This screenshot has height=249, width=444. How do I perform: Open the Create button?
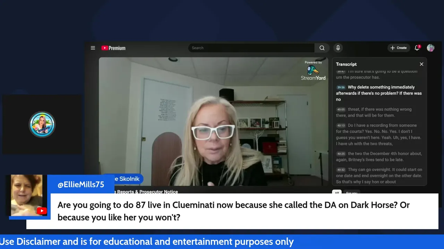[x=399, y=48]
